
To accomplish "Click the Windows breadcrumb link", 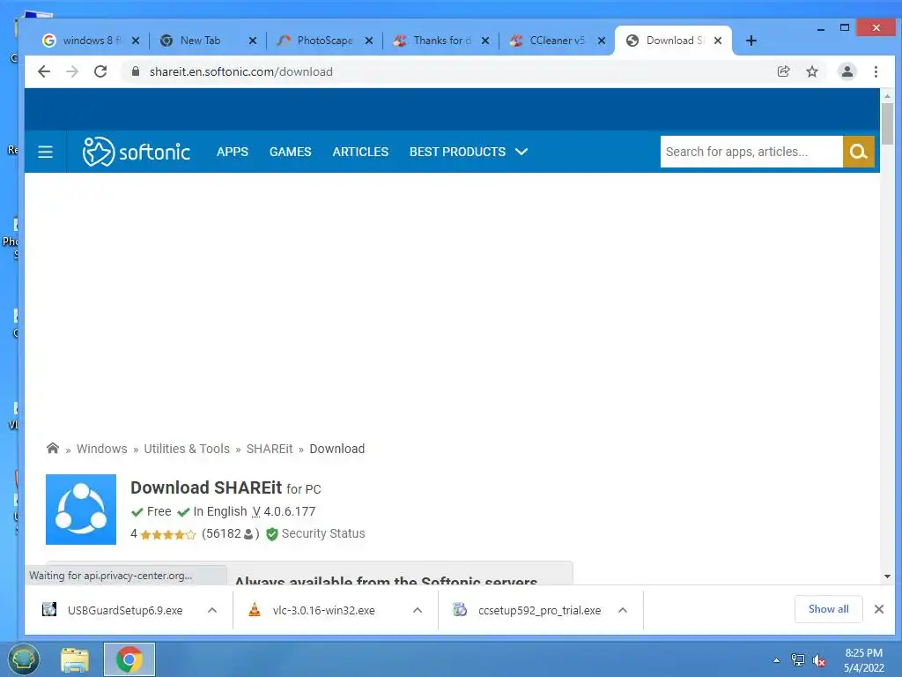I will tap(102, 449).
